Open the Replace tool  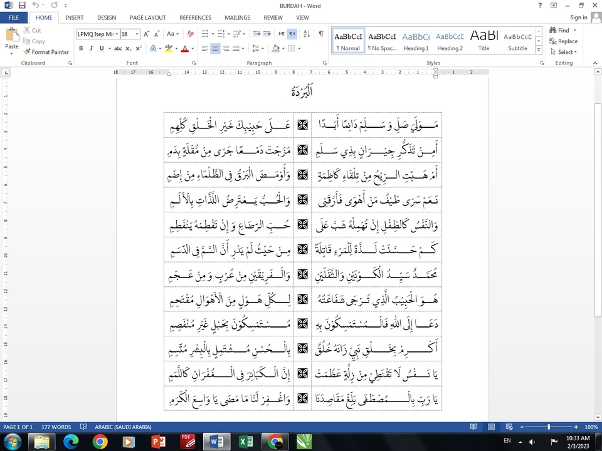click(x=563, y=41)
